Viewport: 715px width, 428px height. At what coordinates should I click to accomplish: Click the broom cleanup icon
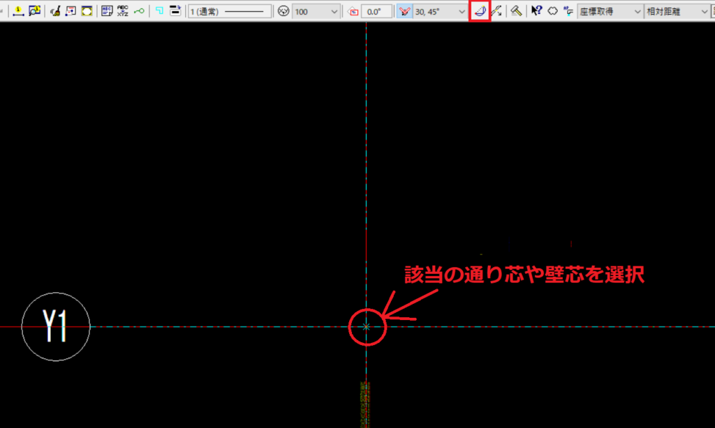55,11
